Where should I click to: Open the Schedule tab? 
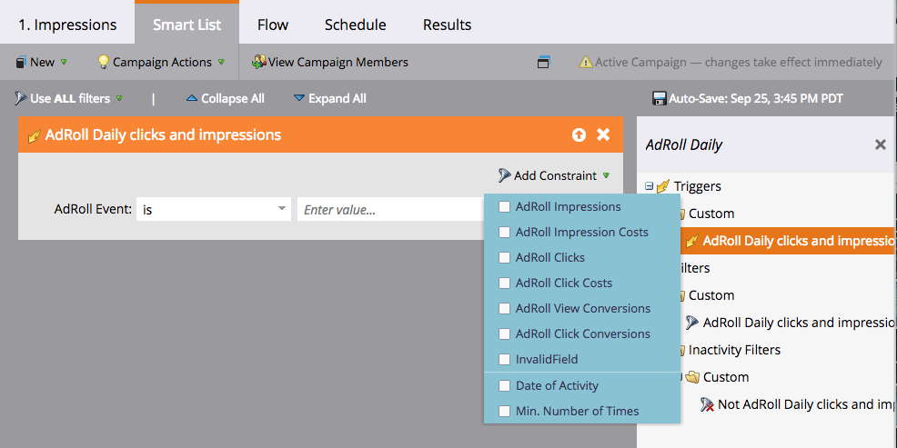click(x=356, y=25)
